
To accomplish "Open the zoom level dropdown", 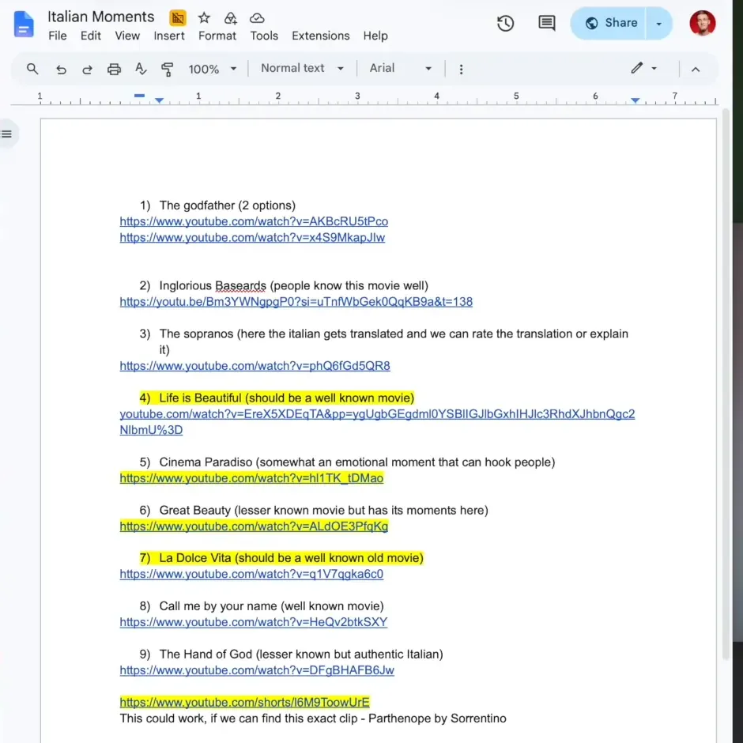I will [213, 70].
